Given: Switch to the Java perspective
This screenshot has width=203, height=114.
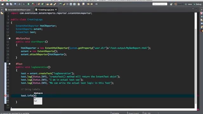Looking at the screenshot, I should 188,4.
